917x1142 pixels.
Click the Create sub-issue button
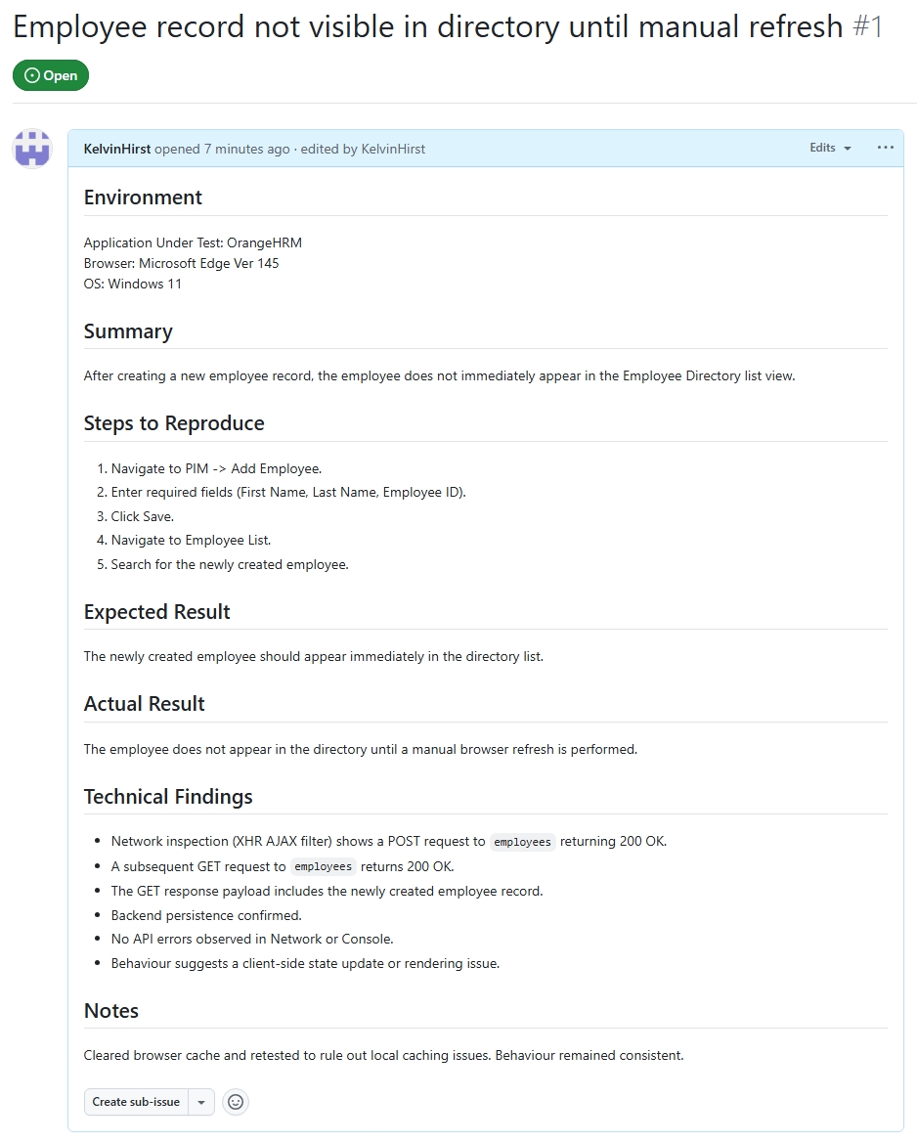pos(135,1102)
